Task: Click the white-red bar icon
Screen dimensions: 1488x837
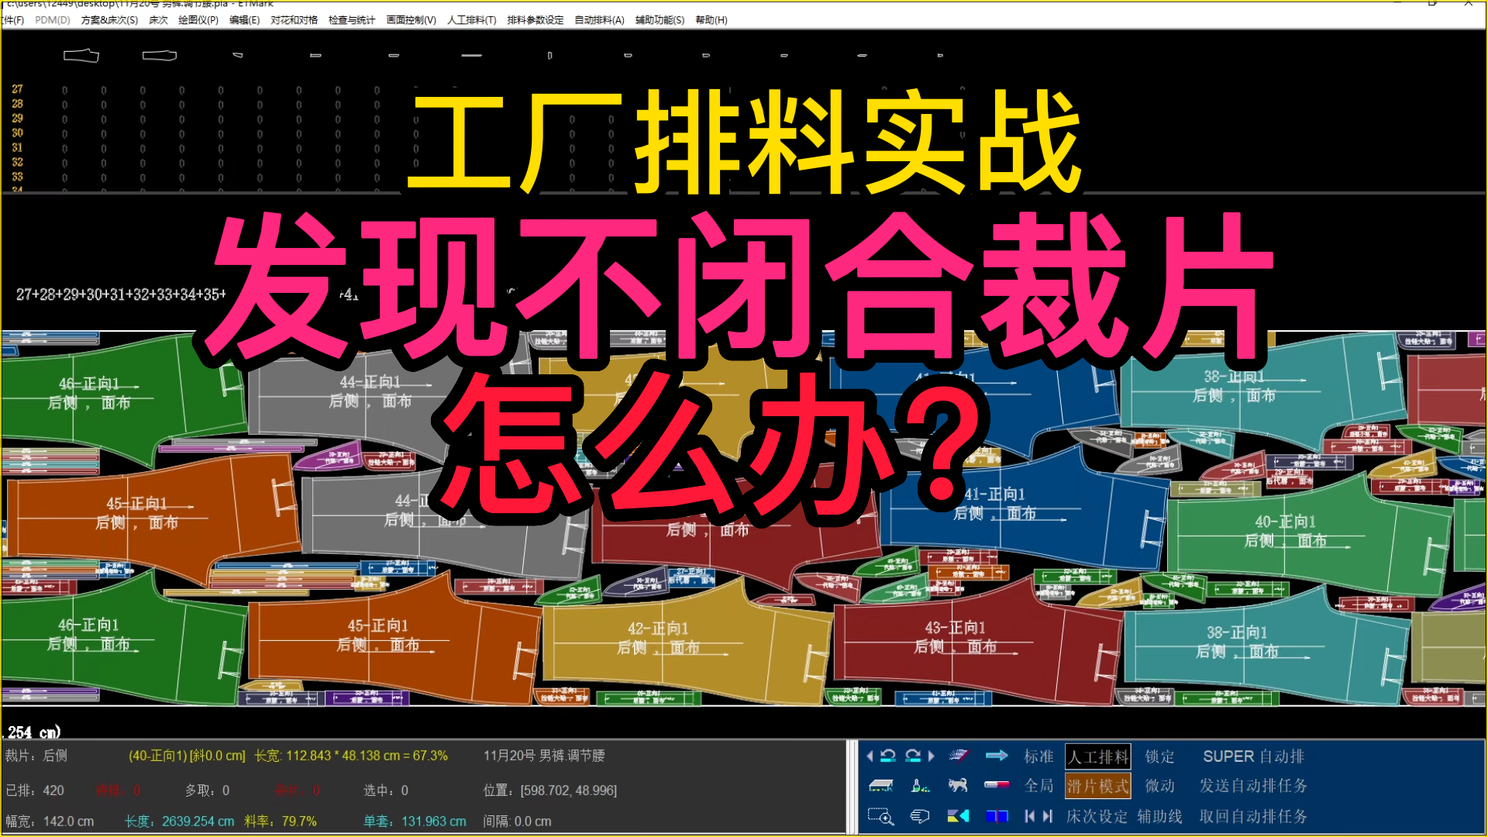Action: point(997,785)
